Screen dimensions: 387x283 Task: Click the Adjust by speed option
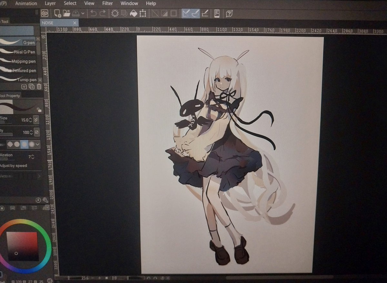pos(13,165)
